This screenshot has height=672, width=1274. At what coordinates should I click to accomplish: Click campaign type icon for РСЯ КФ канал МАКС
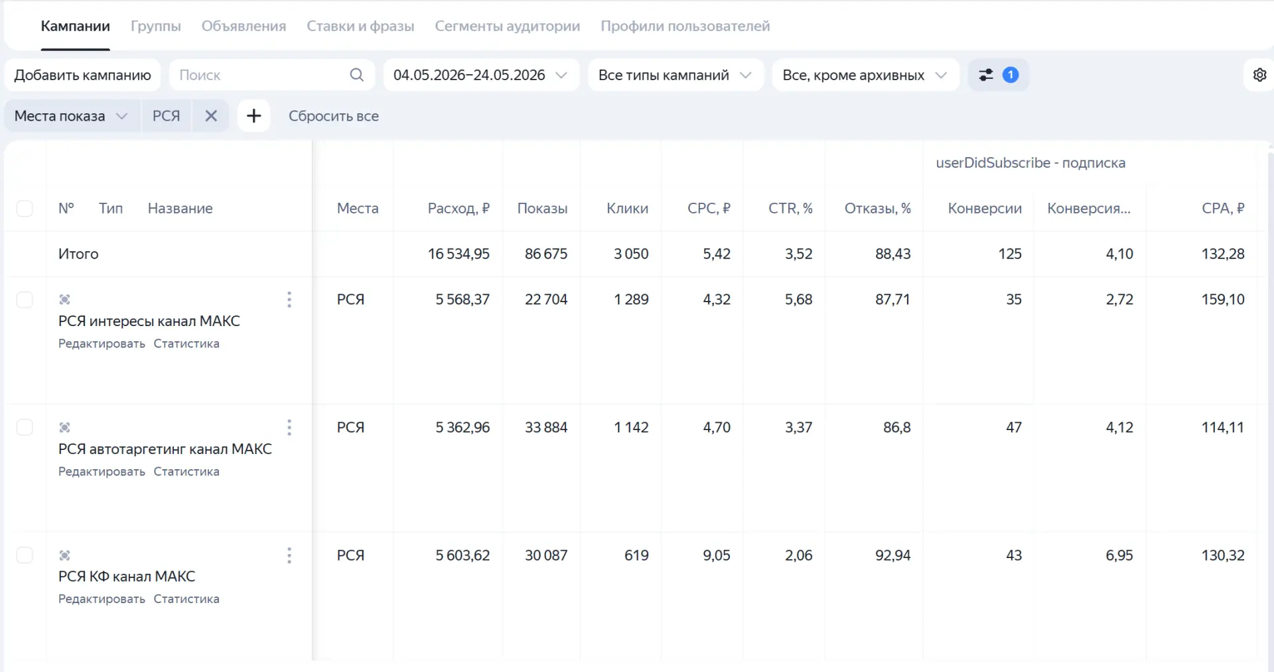[64, 555]
